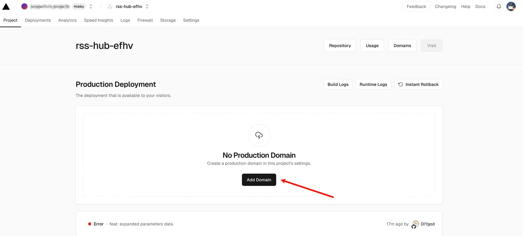Go to the Firewall tab
Screen dimensions: 523x236
point(145,20)
